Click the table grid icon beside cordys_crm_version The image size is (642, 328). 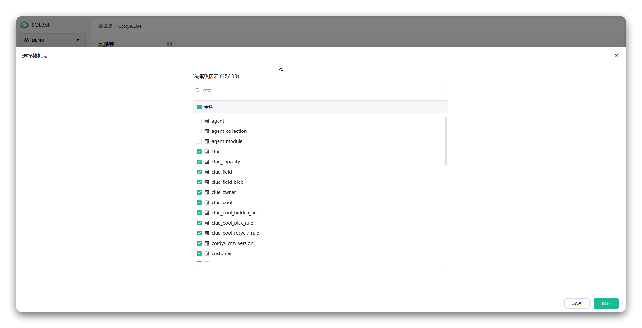(x=207, y=243)
